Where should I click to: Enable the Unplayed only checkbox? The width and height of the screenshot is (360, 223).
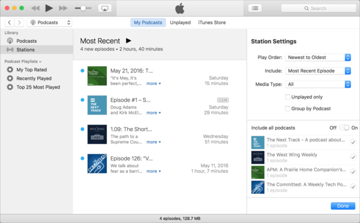pos(287,97)
